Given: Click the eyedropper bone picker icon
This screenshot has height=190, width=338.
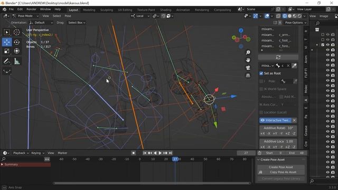Looking at the screenshot, I should (x=294, y=65).
